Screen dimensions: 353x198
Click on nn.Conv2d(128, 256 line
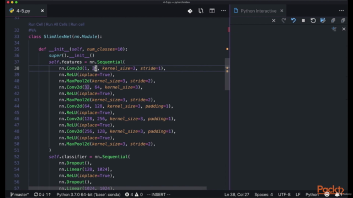117,119
